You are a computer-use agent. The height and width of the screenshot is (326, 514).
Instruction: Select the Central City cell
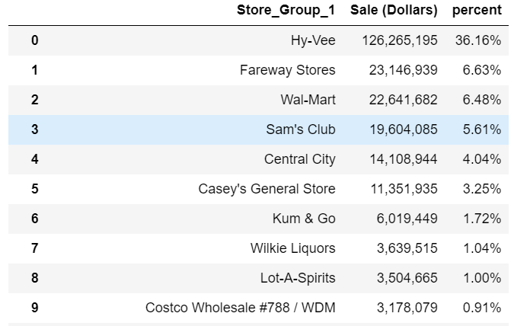[299, 159]
